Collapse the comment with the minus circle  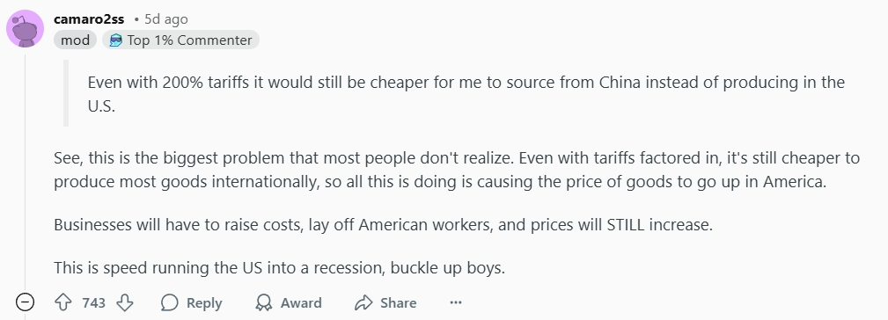[25, 302]
